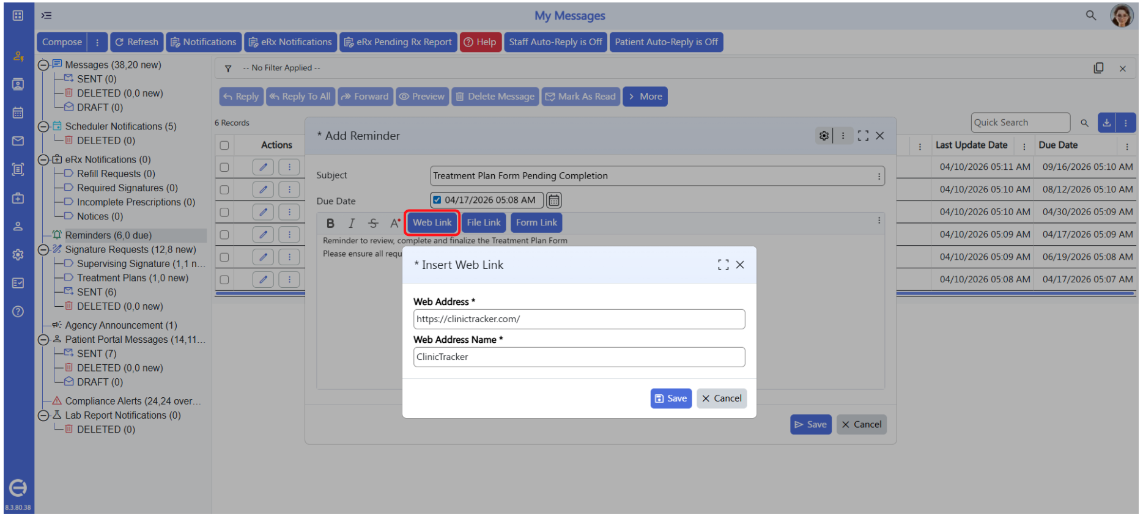Viewport: 1143px width, 517px height.
Task: Collapse the Scheduler Notifications tree node
Action: [43, 127]
